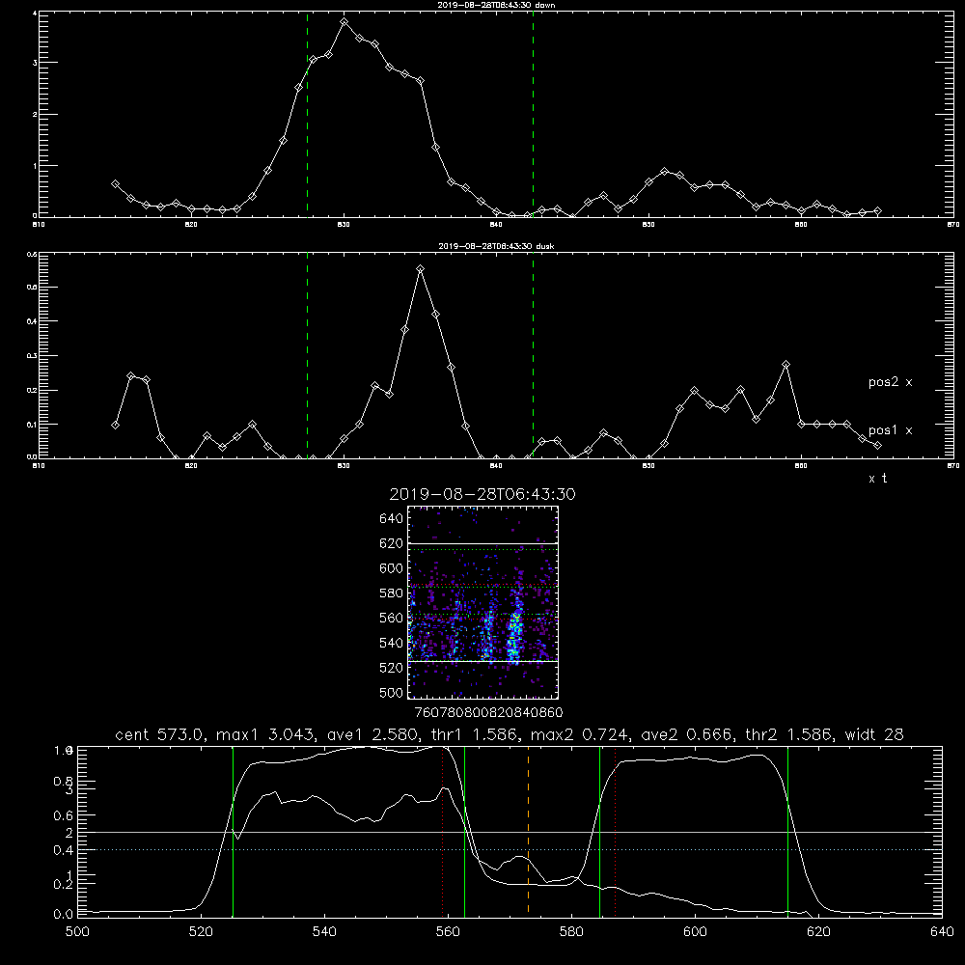This screenshot has height=965, width=965.
Task: Click the upper white horizontal line on color image
Action: coord(482,543)
